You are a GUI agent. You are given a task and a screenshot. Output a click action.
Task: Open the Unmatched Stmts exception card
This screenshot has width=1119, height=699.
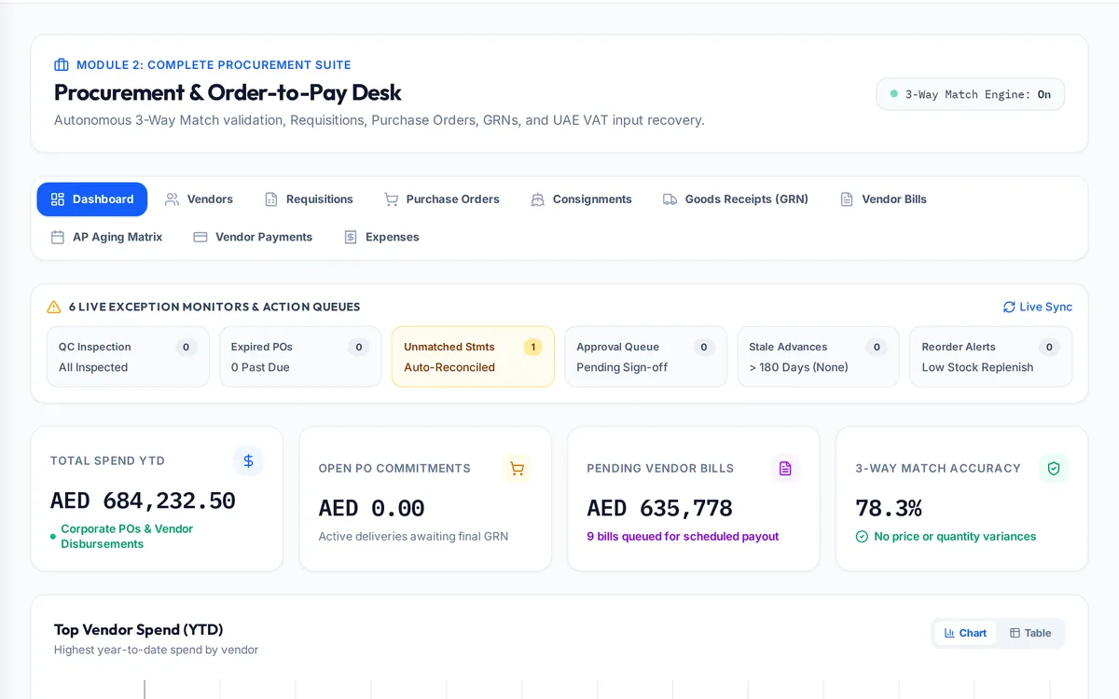pos(473,356)
